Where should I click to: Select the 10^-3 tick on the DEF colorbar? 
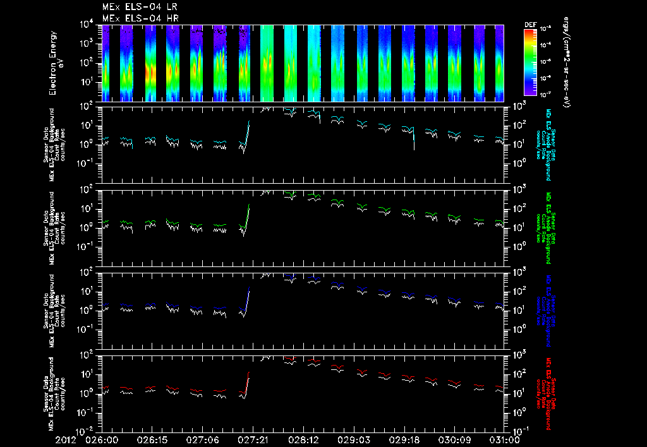tap(547, 29)
